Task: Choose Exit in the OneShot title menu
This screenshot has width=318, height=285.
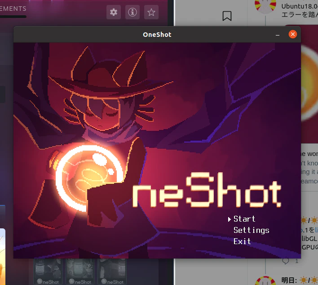Action: (x=242, y=241)
